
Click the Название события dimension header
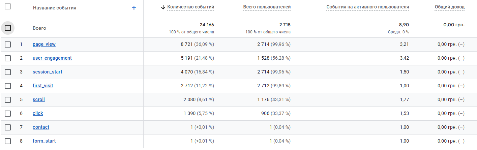point(55,8)
